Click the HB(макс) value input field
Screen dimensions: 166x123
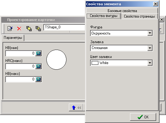(20, 79)
